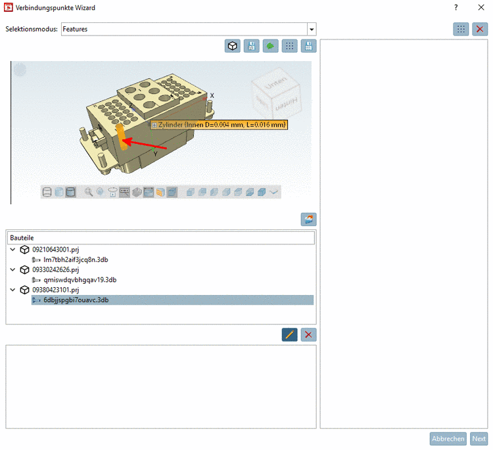This screenshot has width=493, height=450.
Task: Click the floppy-disk-with-grid save icon in the toolbar
Action: pos(308,46)
